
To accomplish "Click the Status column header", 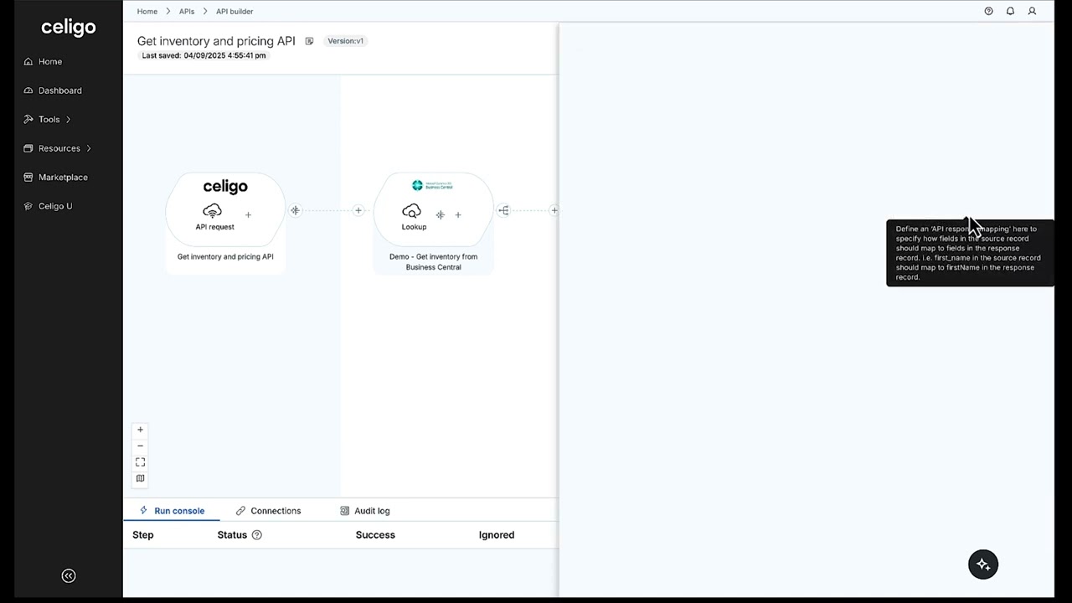I will pos(232,535).
